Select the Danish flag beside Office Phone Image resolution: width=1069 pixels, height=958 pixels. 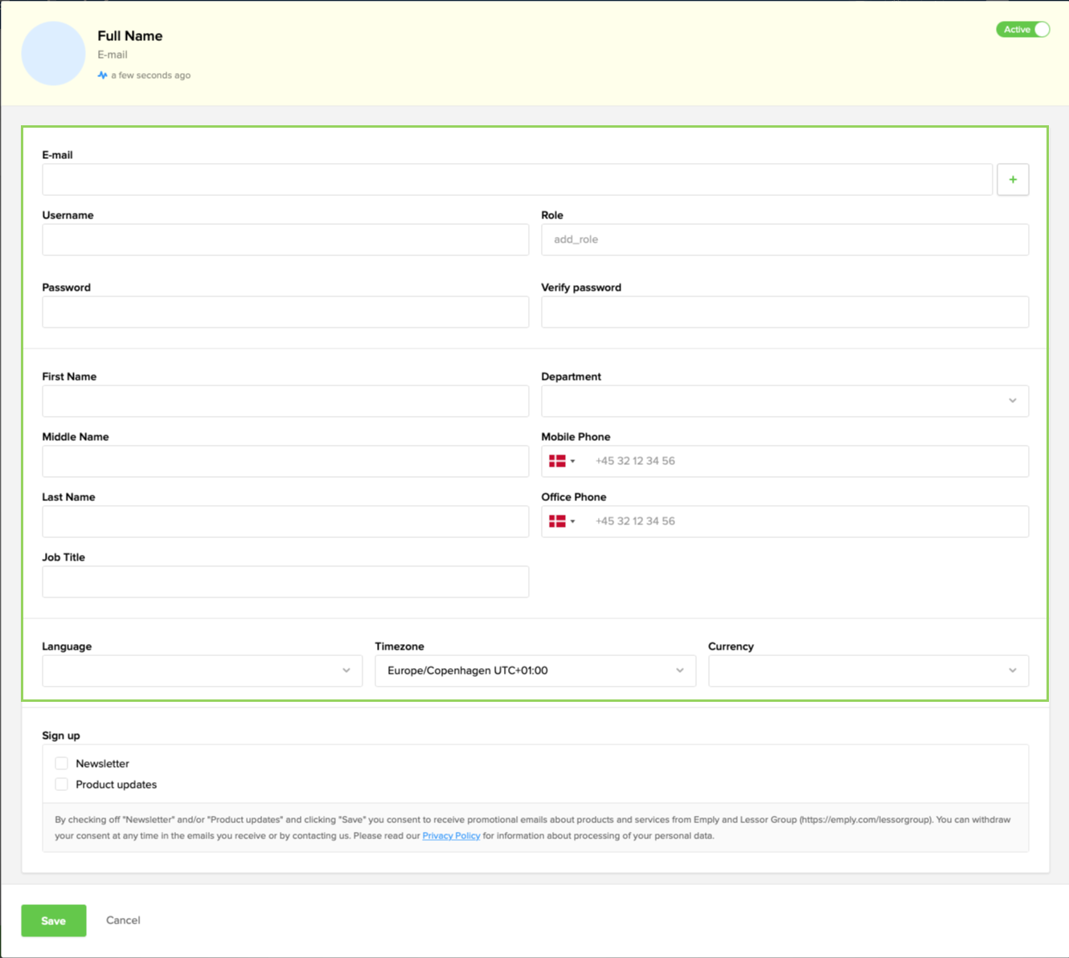tap(557, 521)
